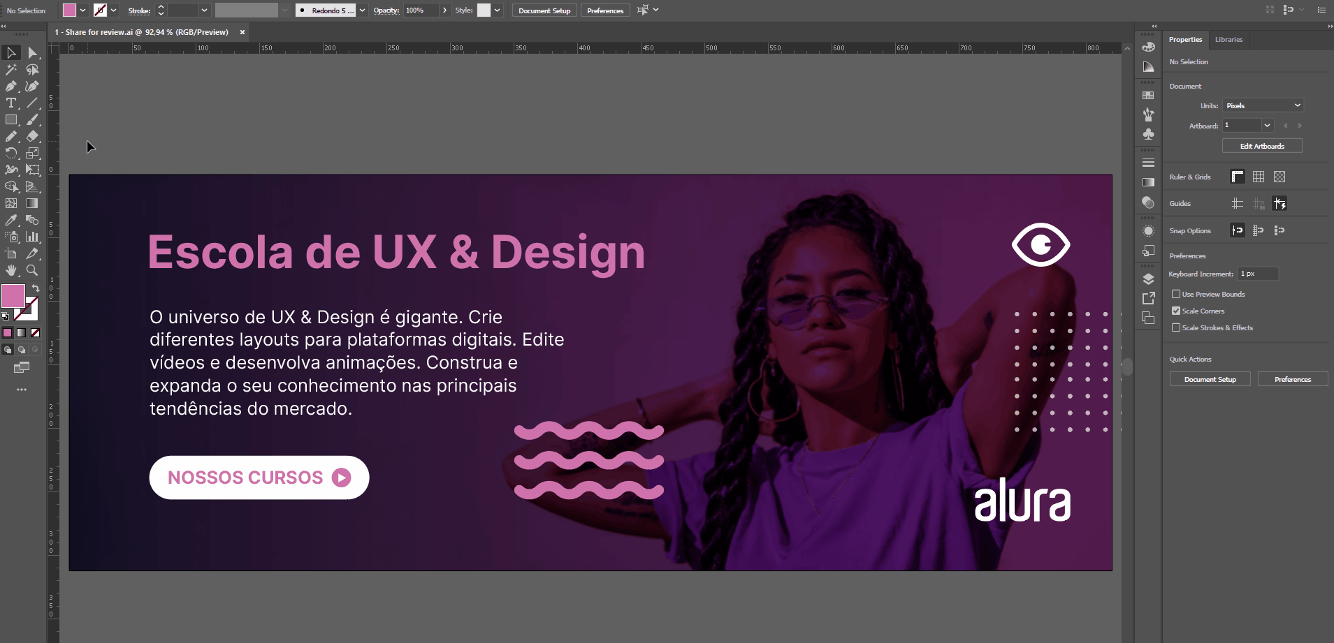1334x643 pixels.
Task: Select the Pencil tool
Action: pyautogui.click(x=11, y=136)
